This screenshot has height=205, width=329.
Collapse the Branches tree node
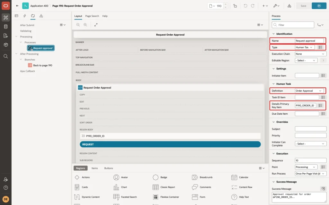click(21, 59)
